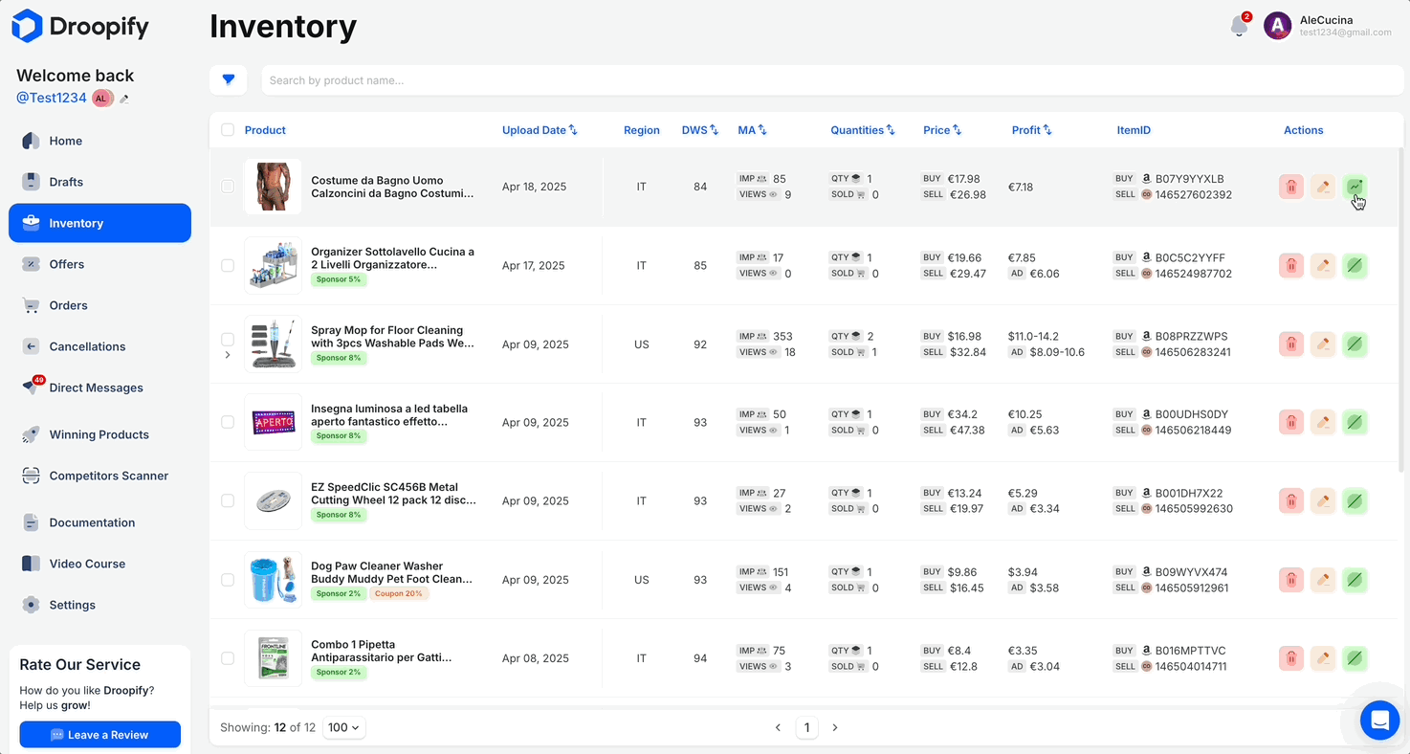1410x754 pixels.
Task: Open the 100 rows-per-page dropdown
Action: (x=344, y=727)
